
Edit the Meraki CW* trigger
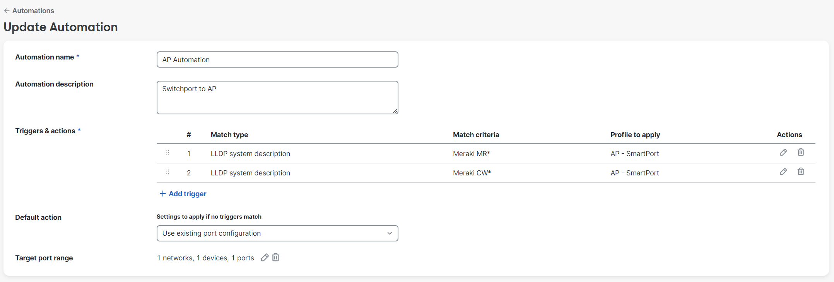[783, 172]
